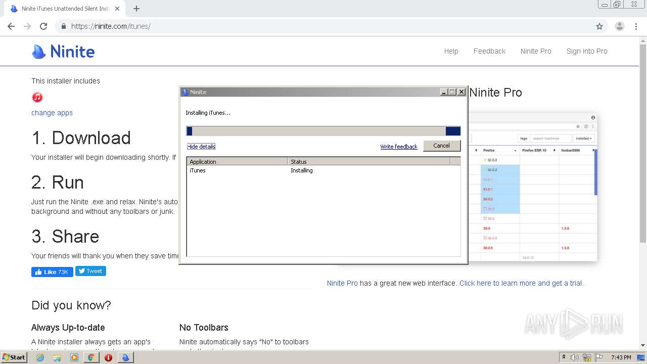Open Windows Explorer folder on taskbar
The image size is (647, 364).
coord(57,357)
